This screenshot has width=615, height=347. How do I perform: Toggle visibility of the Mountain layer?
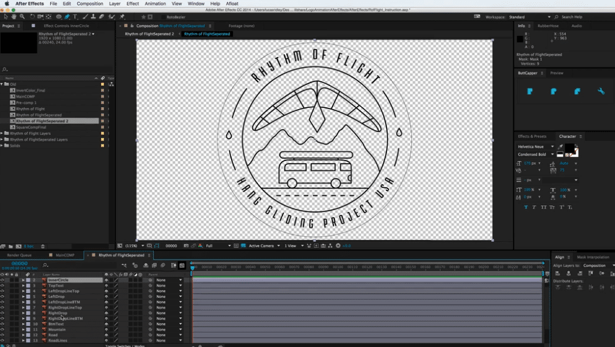tap(2, 330)
